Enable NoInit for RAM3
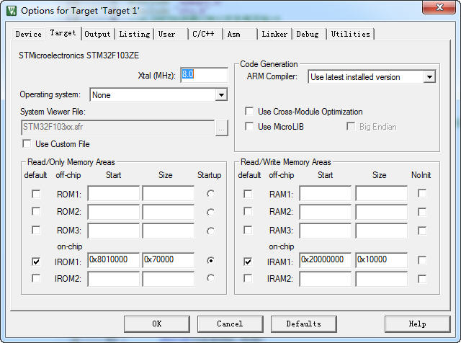461x343 pixels. pyautogui.click(x=422, y=231)
